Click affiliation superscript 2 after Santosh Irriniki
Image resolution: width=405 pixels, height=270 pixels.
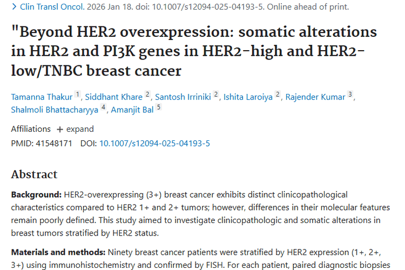point(216,94)
